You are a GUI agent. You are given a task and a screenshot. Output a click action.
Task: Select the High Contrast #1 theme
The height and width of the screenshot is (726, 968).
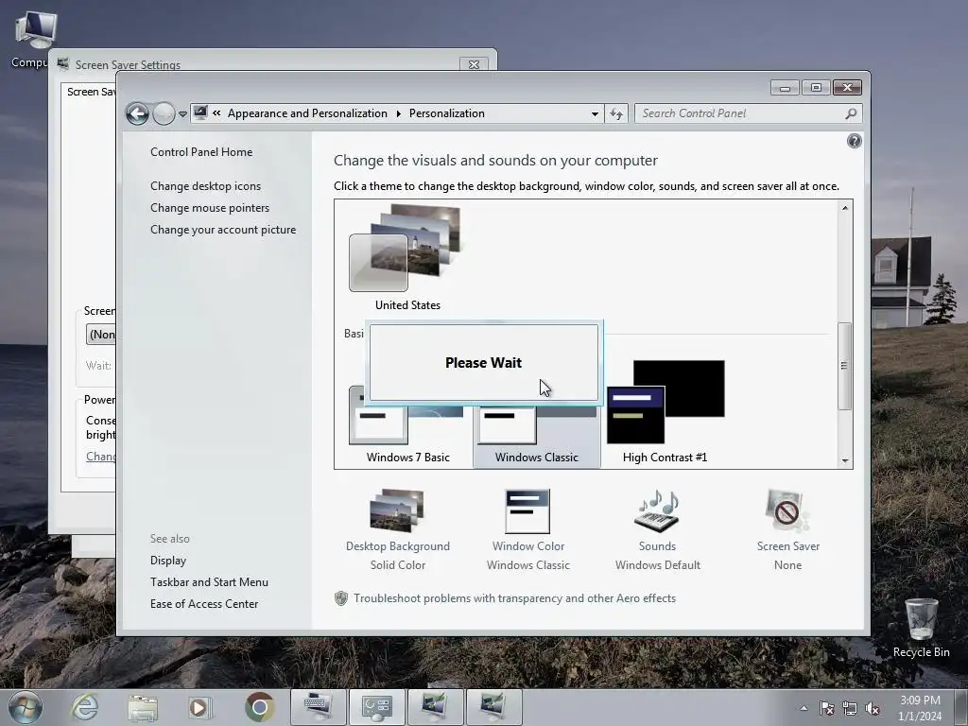(665, 412)
